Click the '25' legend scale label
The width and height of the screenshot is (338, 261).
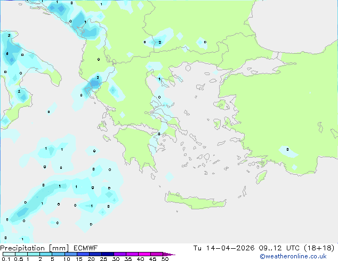[x=103, y=259]
